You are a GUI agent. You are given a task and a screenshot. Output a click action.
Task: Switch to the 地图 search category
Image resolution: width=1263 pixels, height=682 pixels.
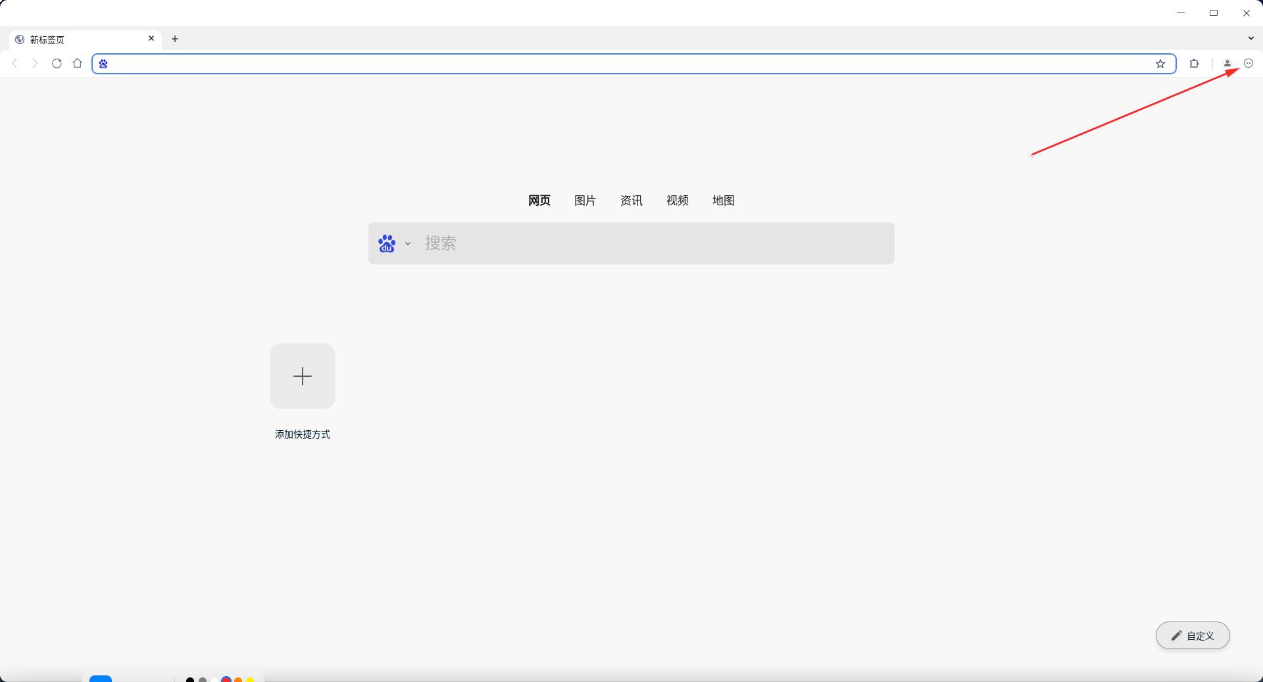click(724, 201)
